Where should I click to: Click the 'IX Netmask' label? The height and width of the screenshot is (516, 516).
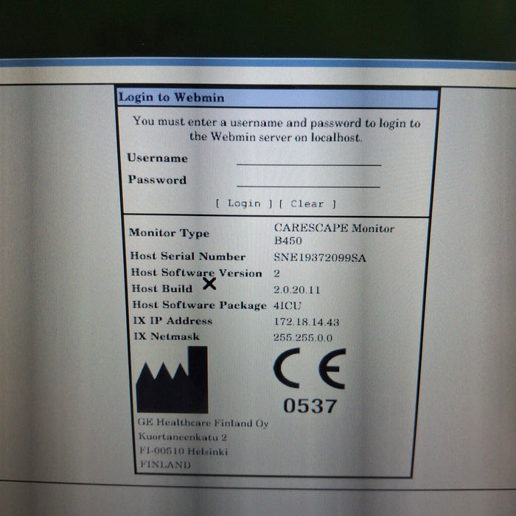(x=167, y=336)
